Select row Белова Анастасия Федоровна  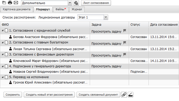(x=89, y=37)
